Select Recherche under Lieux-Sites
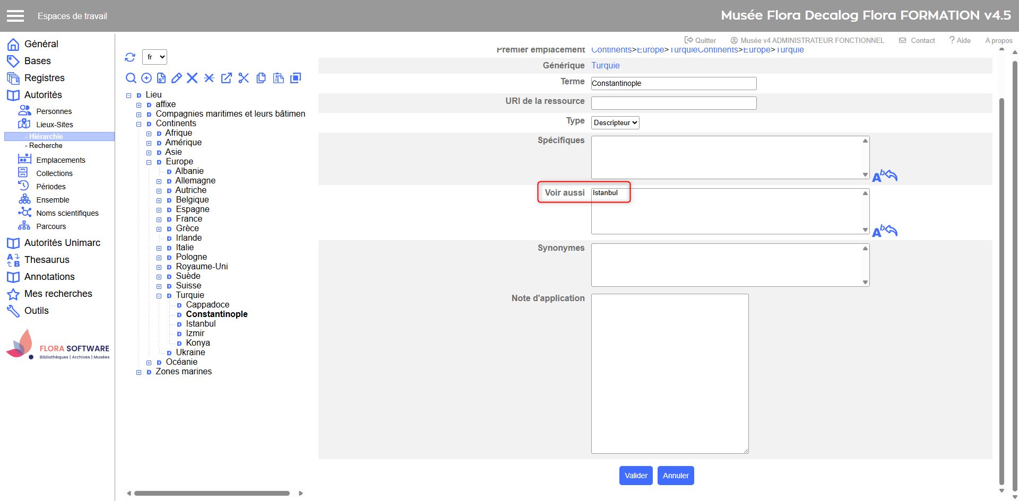 [x=46, y=146]
